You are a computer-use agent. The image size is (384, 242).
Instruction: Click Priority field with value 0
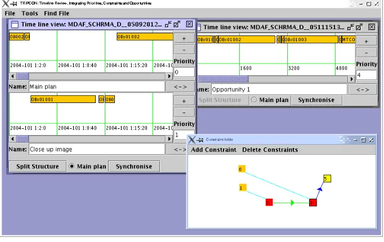(184, 72)
